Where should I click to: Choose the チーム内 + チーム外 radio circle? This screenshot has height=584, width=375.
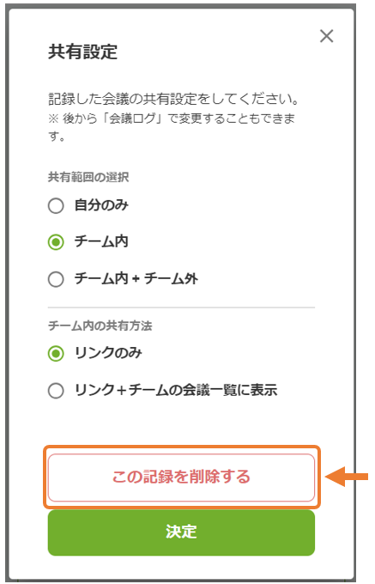(x=56, y=279)
